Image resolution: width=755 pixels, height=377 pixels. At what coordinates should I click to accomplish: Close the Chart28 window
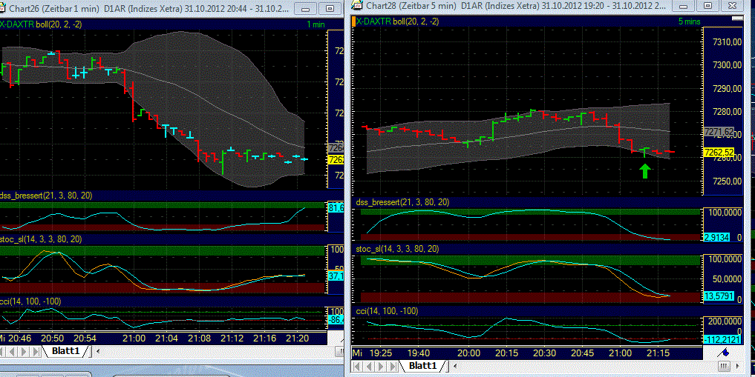point(733,6)
